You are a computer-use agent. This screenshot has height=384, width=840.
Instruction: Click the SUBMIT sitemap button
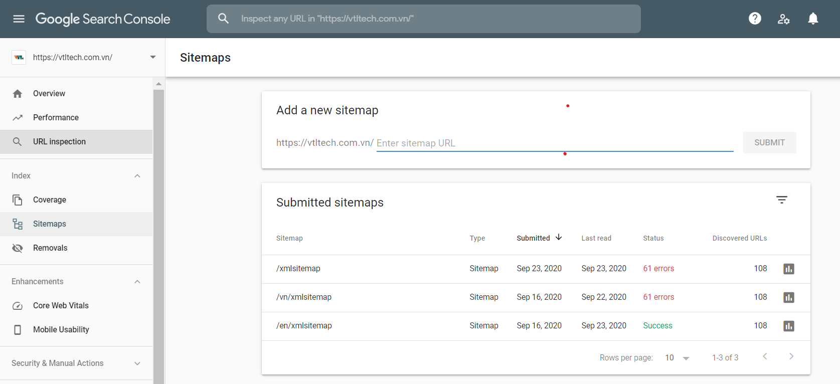click(769, 143)
